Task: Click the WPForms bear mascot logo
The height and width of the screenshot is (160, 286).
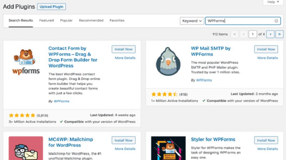Action: click(26, 62)
